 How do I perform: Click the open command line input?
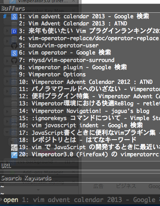[80, 200]
